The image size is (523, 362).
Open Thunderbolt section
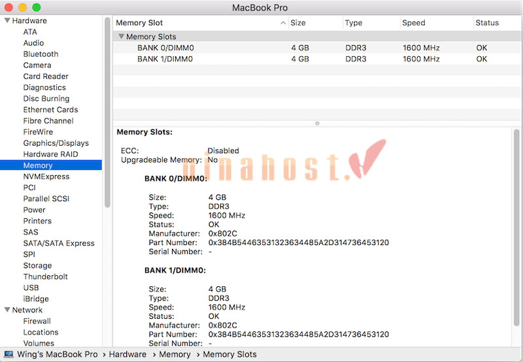click(45, 276)
